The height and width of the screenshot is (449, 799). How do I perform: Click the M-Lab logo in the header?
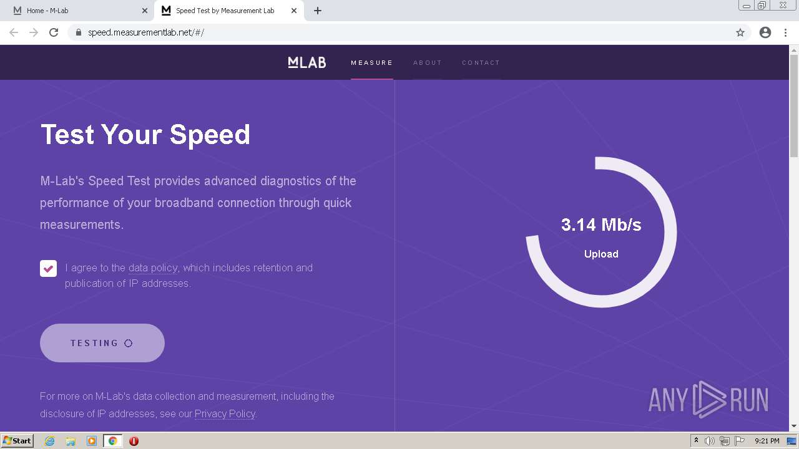(x=307, y=62)
